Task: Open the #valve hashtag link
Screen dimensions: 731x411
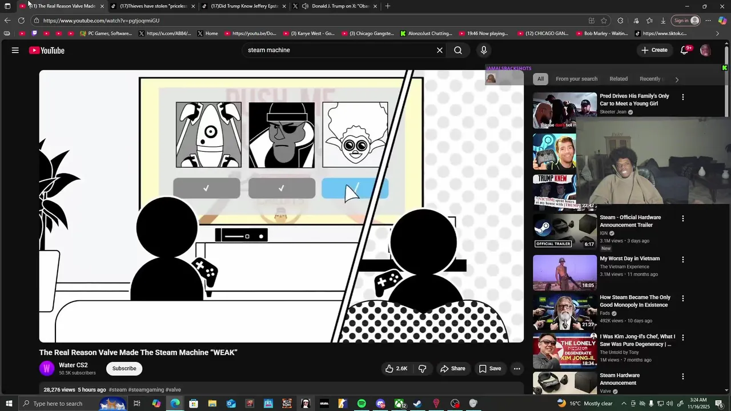Action: [x=173, y=390]
